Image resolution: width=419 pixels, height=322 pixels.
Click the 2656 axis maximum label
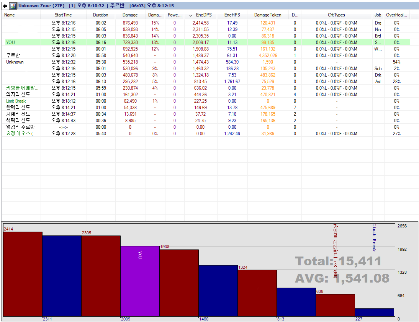click(402, 226)
